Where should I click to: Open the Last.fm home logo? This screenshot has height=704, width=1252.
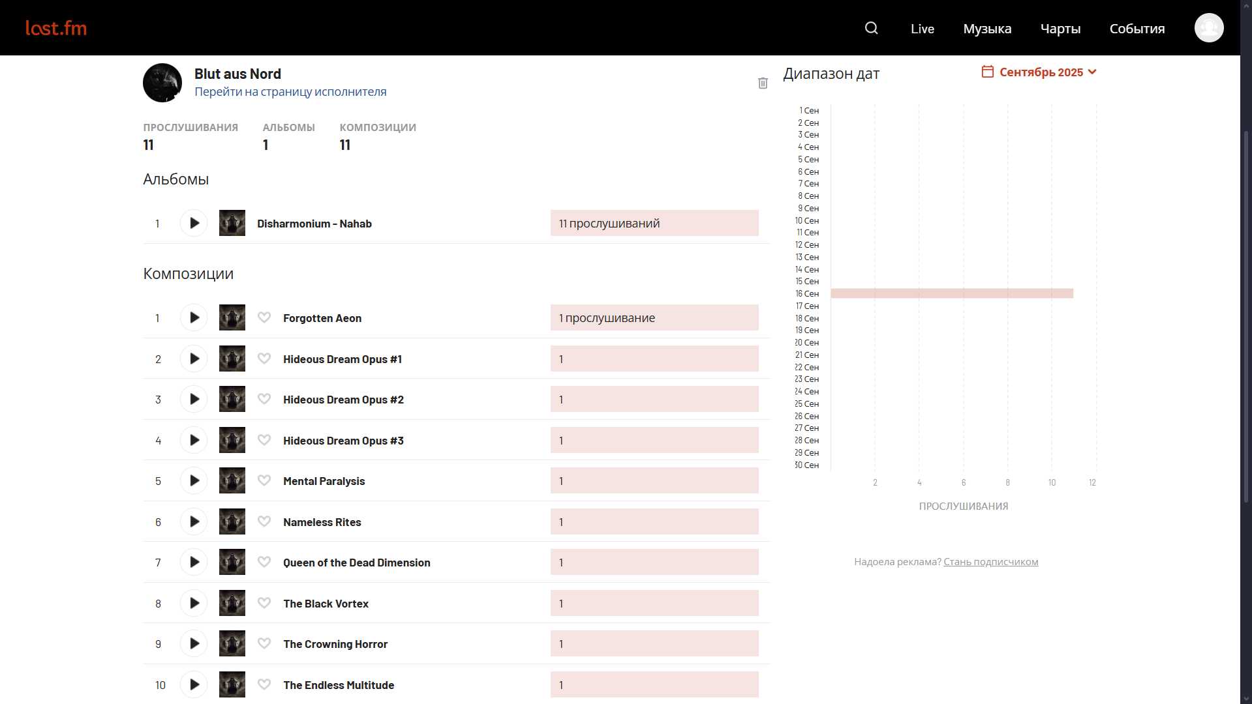[56, 28]
